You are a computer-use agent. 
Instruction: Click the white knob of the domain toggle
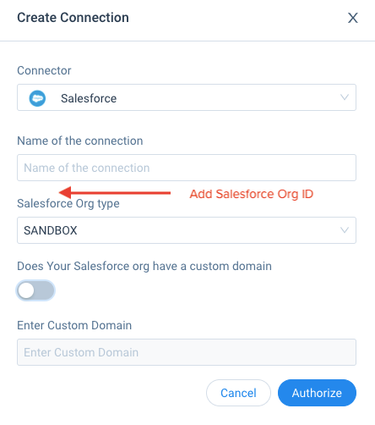(26, 290)
